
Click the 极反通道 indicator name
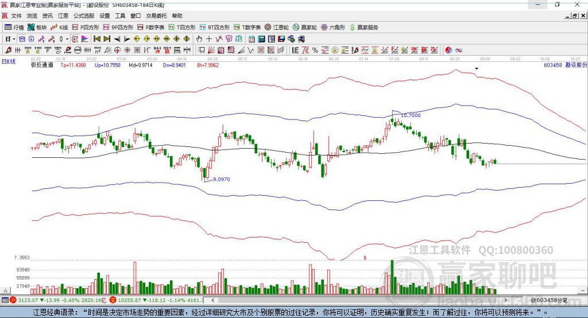tap(42, 65)
